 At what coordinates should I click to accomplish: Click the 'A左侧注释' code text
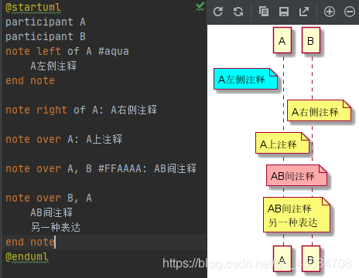click(x=53, y=66)
